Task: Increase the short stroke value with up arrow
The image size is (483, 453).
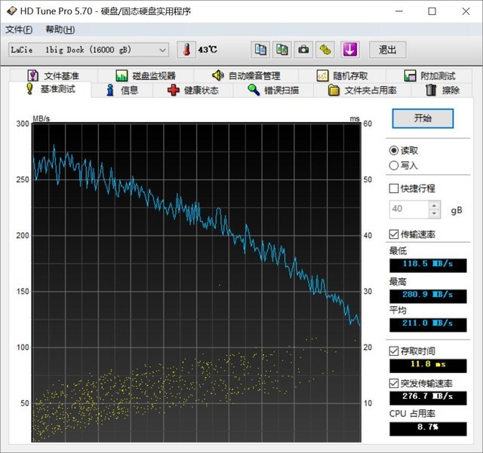Action: pos(435,205)
